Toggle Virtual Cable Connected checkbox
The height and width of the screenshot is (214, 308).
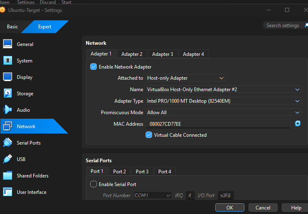[149, 135]
